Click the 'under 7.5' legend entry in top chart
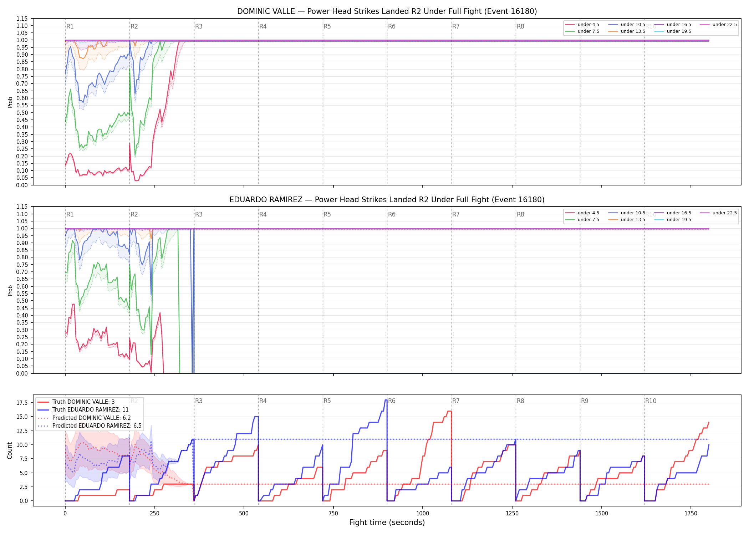This screenshot has width=749, height=535. point(582,31)
